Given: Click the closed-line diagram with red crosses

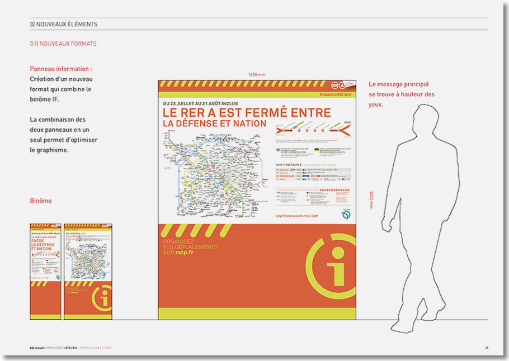Looking at the screenshot, I should pyautogui.click(x=313, y=130).
